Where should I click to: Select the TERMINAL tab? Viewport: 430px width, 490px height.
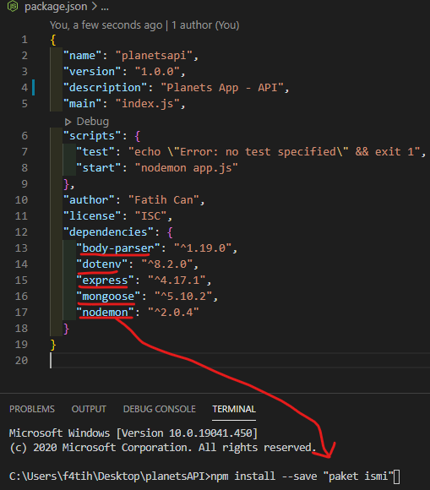click(234, 409)
